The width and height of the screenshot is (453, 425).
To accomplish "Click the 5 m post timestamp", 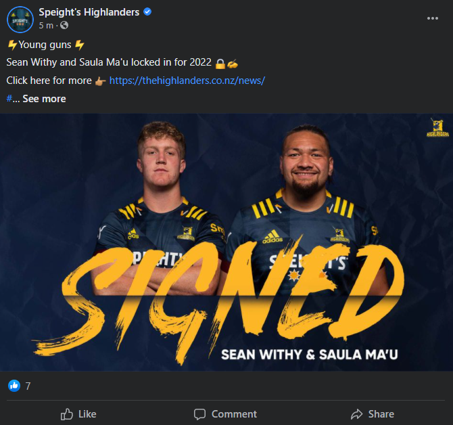I will pos(46,26).
